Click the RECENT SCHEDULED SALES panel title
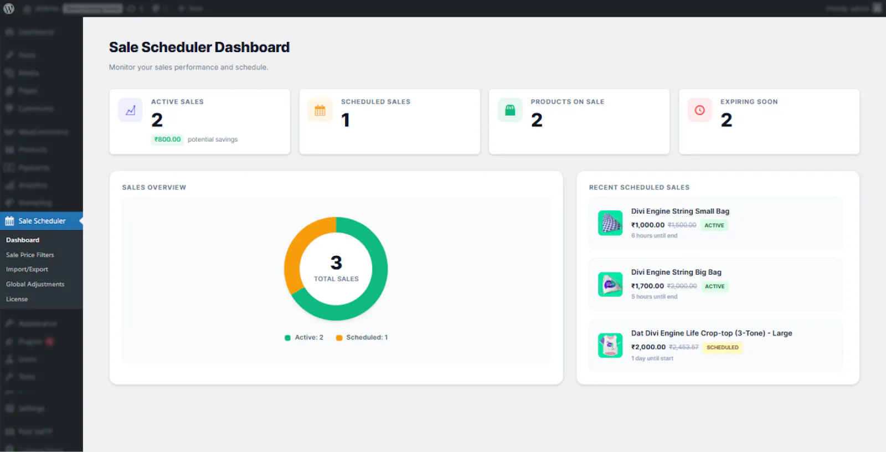Screen dimensions: 886x452 (x=639, y=187)
